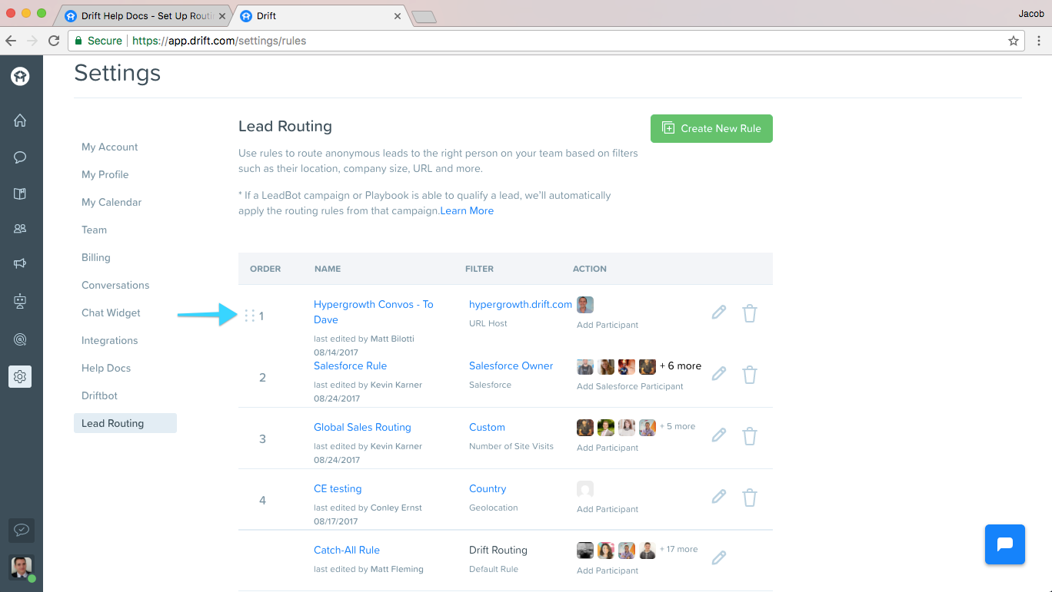Click Salesforce Owner filter link
This screenshot has width=1052, height=592.
[x=511, y=365]
